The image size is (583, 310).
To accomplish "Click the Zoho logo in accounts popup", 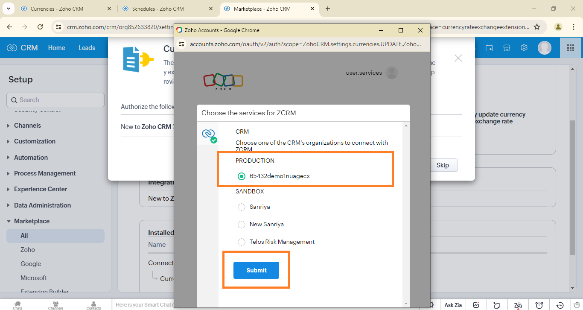I will [223, 82].
